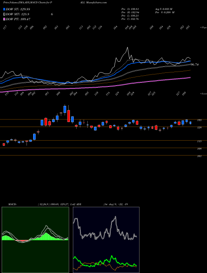207x273 pixels.
Task: Select the Pre O: 130.81 value
Action: (130, 9)
